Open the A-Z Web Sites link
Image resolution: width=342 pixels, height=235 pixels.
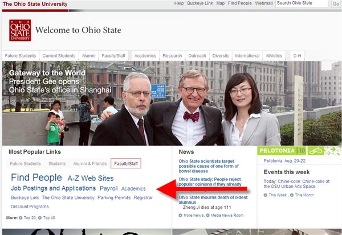[91, 178]
